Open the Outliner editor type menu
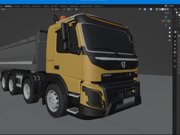 pyautogui.click(x=176, y=9)
